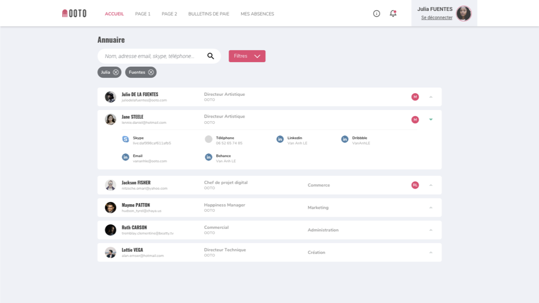Viewport: 539px width, 303px height.
Task: Click the name Jane STEELE
Action: (132, 117)
